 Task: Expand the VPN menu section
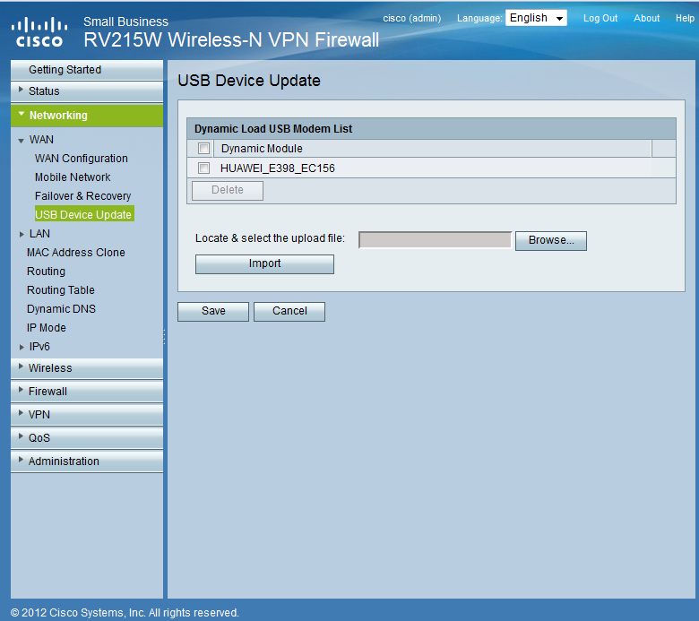pos(39,415)
